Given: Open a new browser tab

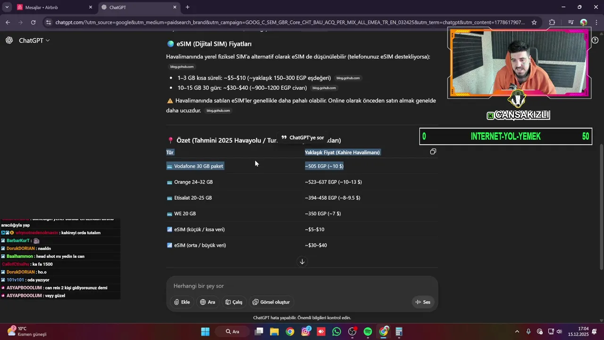Looking at the screenshot, I should click(187, 7).
